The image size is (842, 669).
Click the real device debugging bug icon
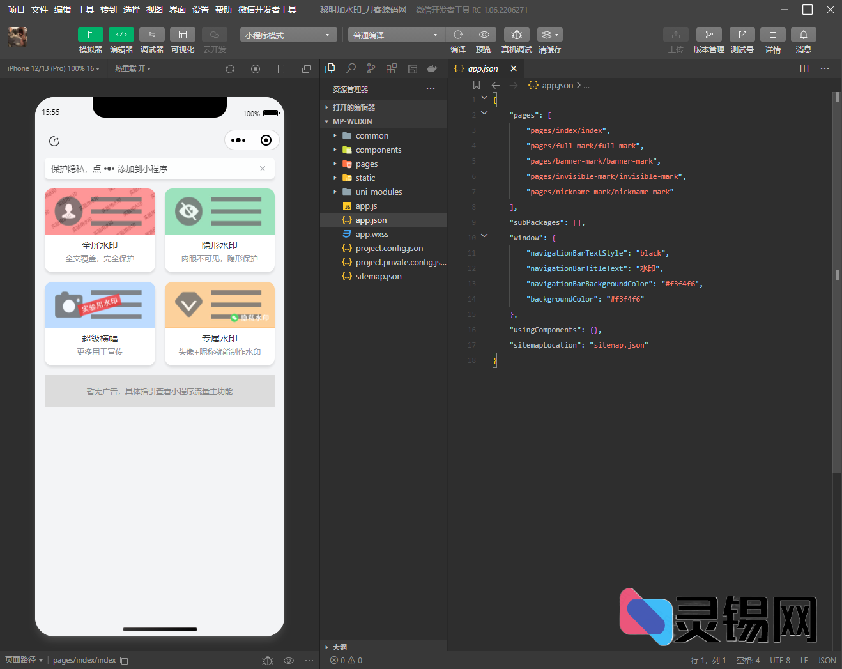(x=516, y=35)
